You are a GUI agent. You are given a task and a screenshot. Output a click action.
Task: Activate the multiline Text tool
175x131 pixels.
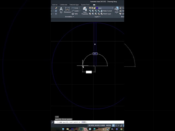point(61,10)
